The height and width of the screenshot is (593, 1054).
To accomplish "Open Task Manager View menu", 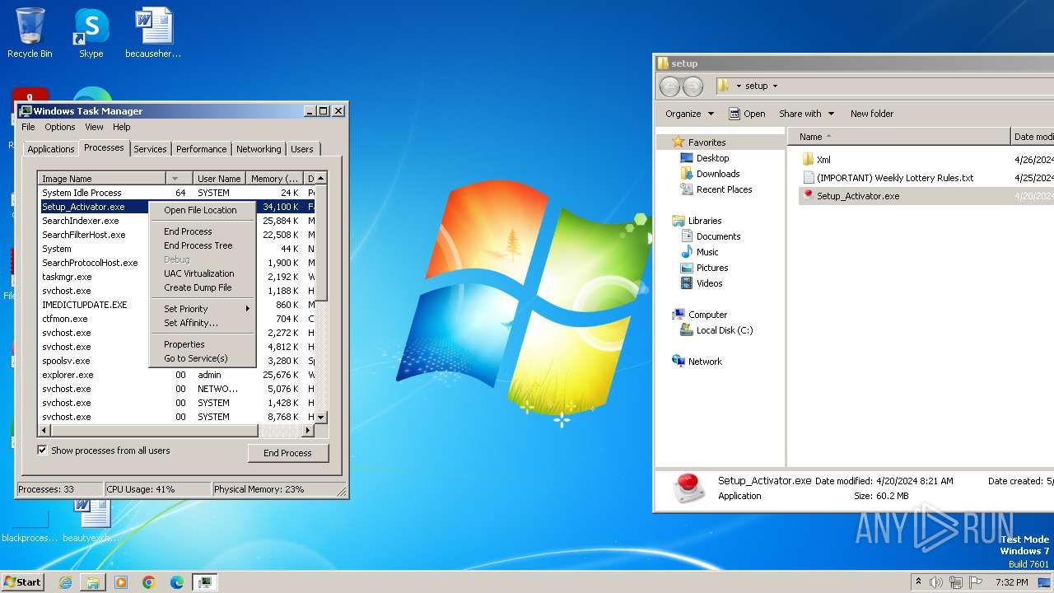I will 94,127.
